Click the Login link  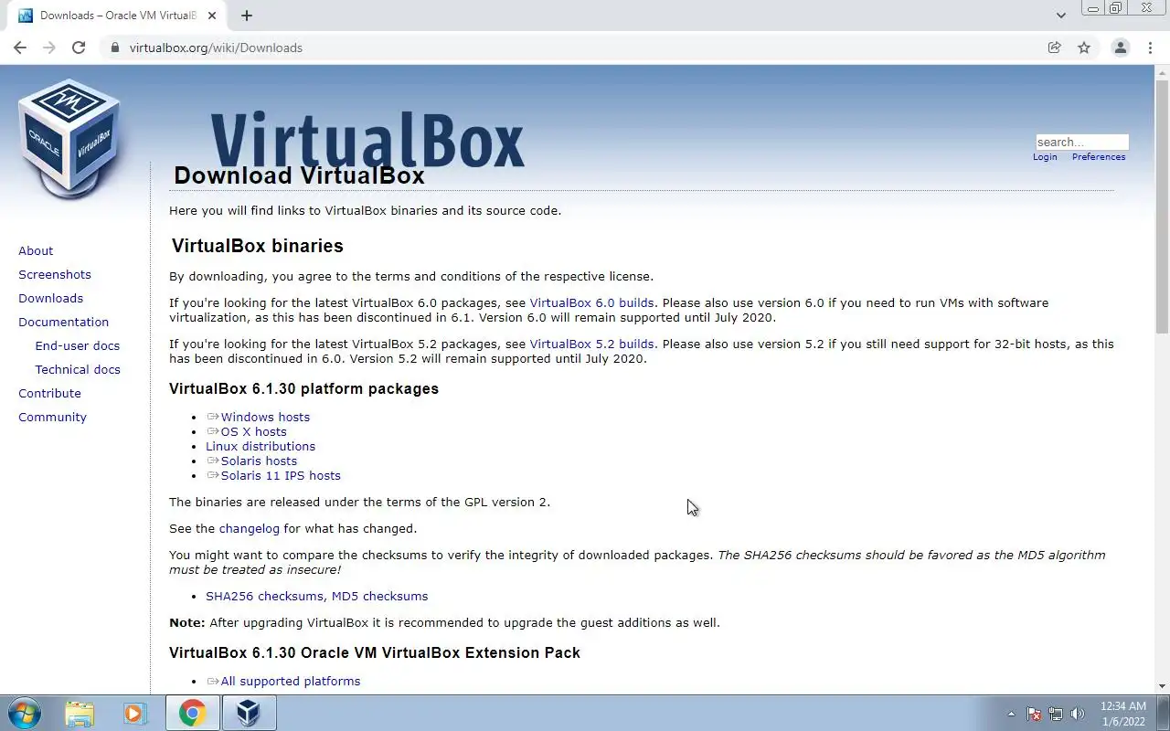(x=1045, y=157)
